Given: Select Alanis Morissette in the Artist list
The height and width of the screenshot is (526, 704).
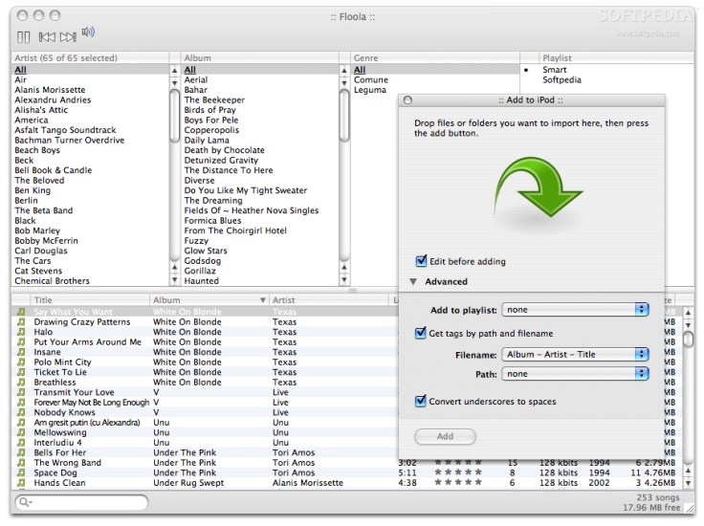Looking at the screenshot, I should pos(50,90).
